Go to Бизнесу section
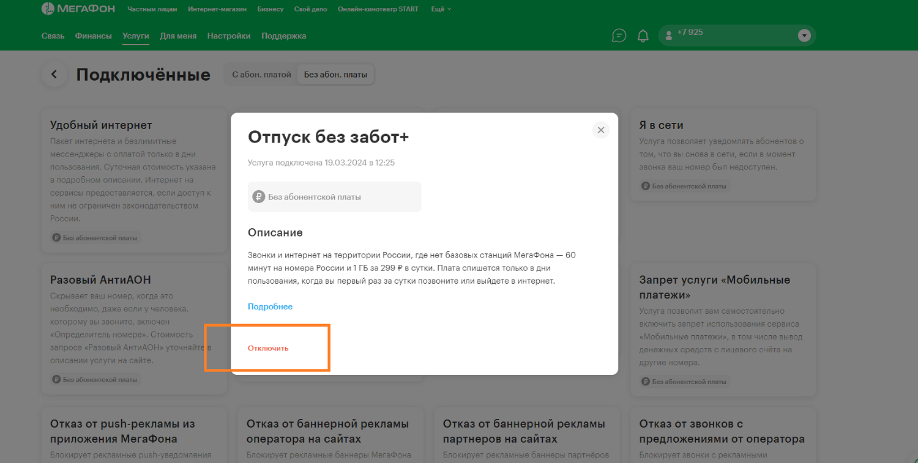Viewport: 918px width, 463px height. (x=272, y=9)
